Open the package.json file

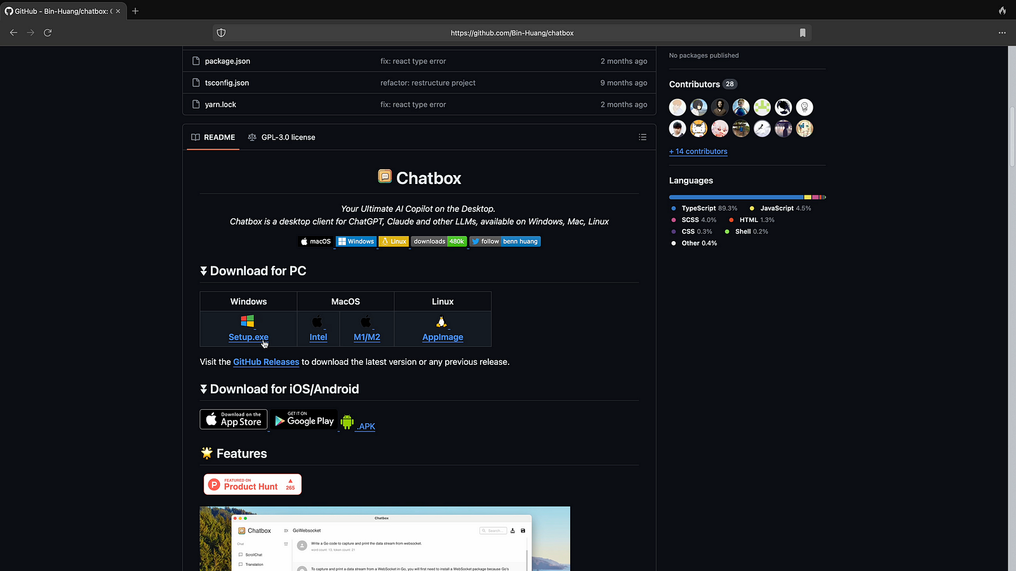tap(227, 61)
